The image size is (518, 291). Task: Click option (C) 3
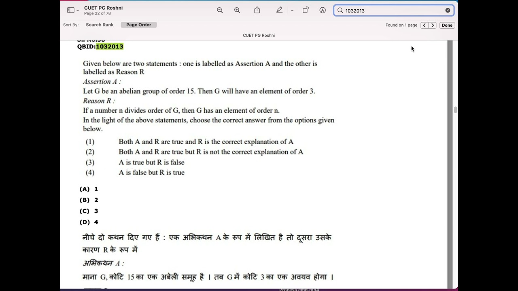pos(89,211)
